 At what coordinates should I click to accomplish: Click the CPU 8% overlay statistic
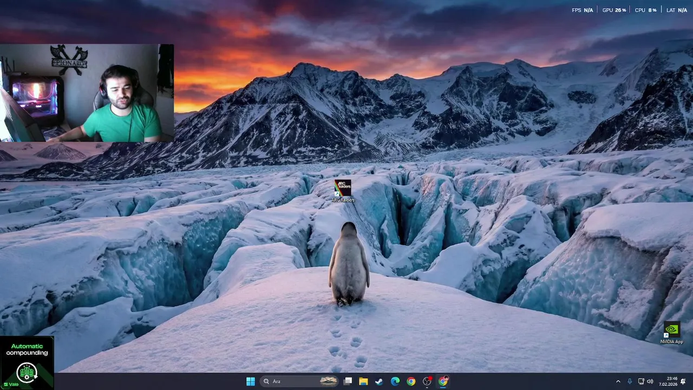coord(645,10)
